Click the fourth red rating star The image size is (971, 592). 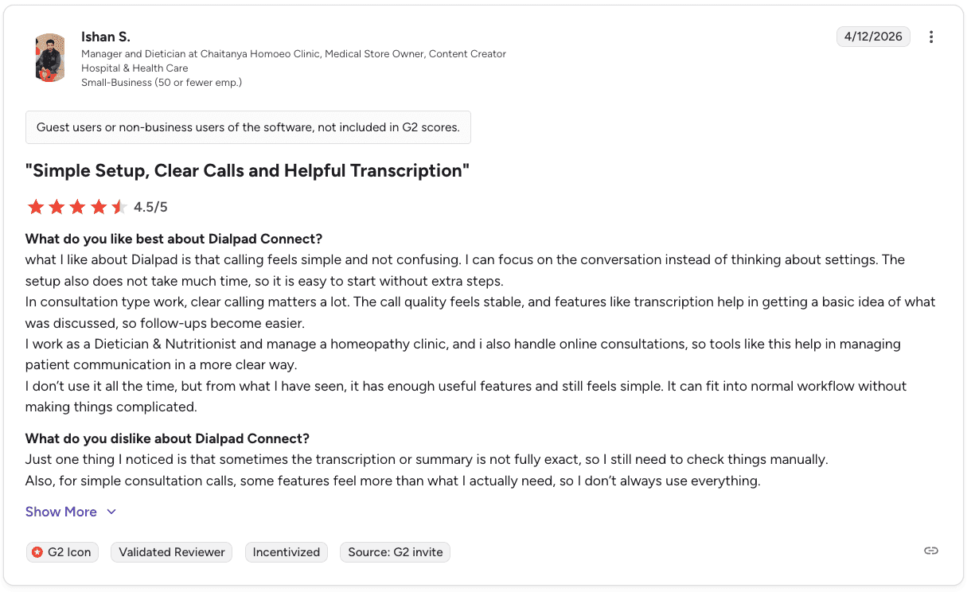pos(98,207)
